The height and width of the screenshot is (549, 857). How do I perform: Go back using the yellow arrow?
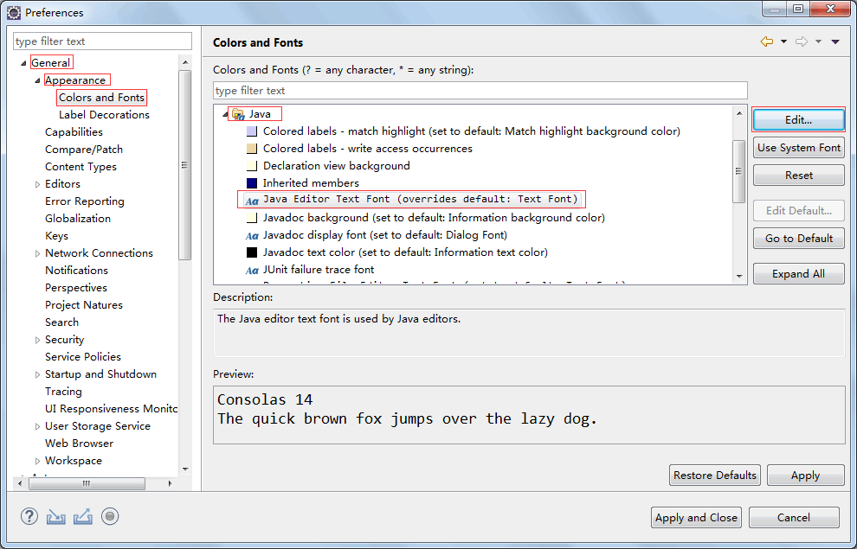766,41
